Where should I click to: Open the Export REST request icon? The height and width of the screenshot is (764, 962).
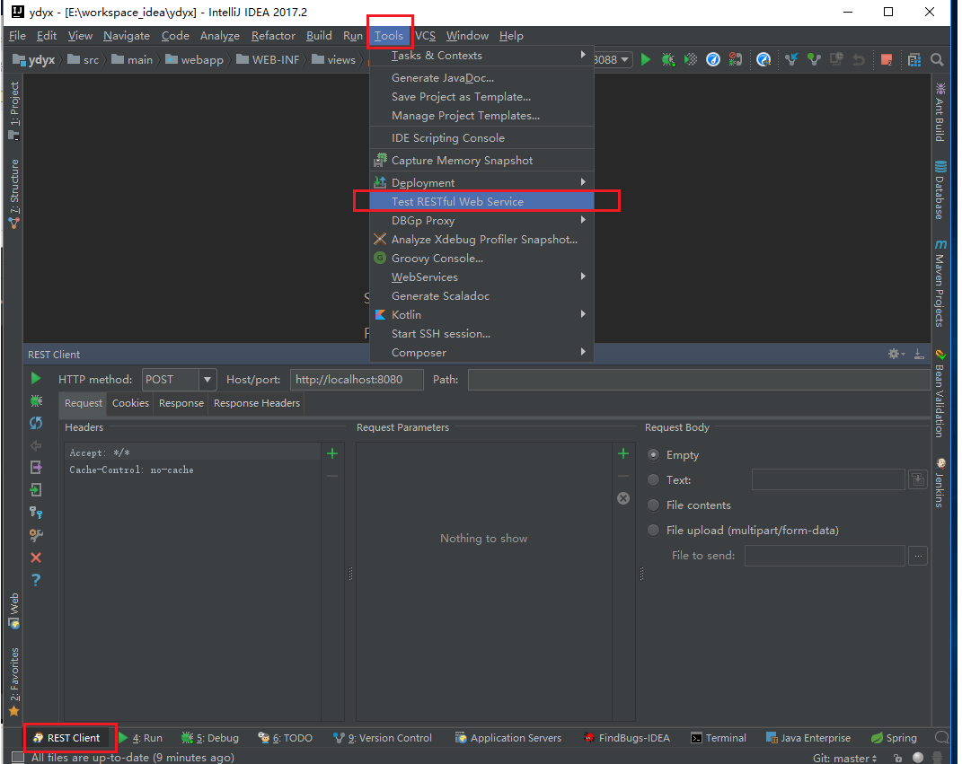click(36, 467)
